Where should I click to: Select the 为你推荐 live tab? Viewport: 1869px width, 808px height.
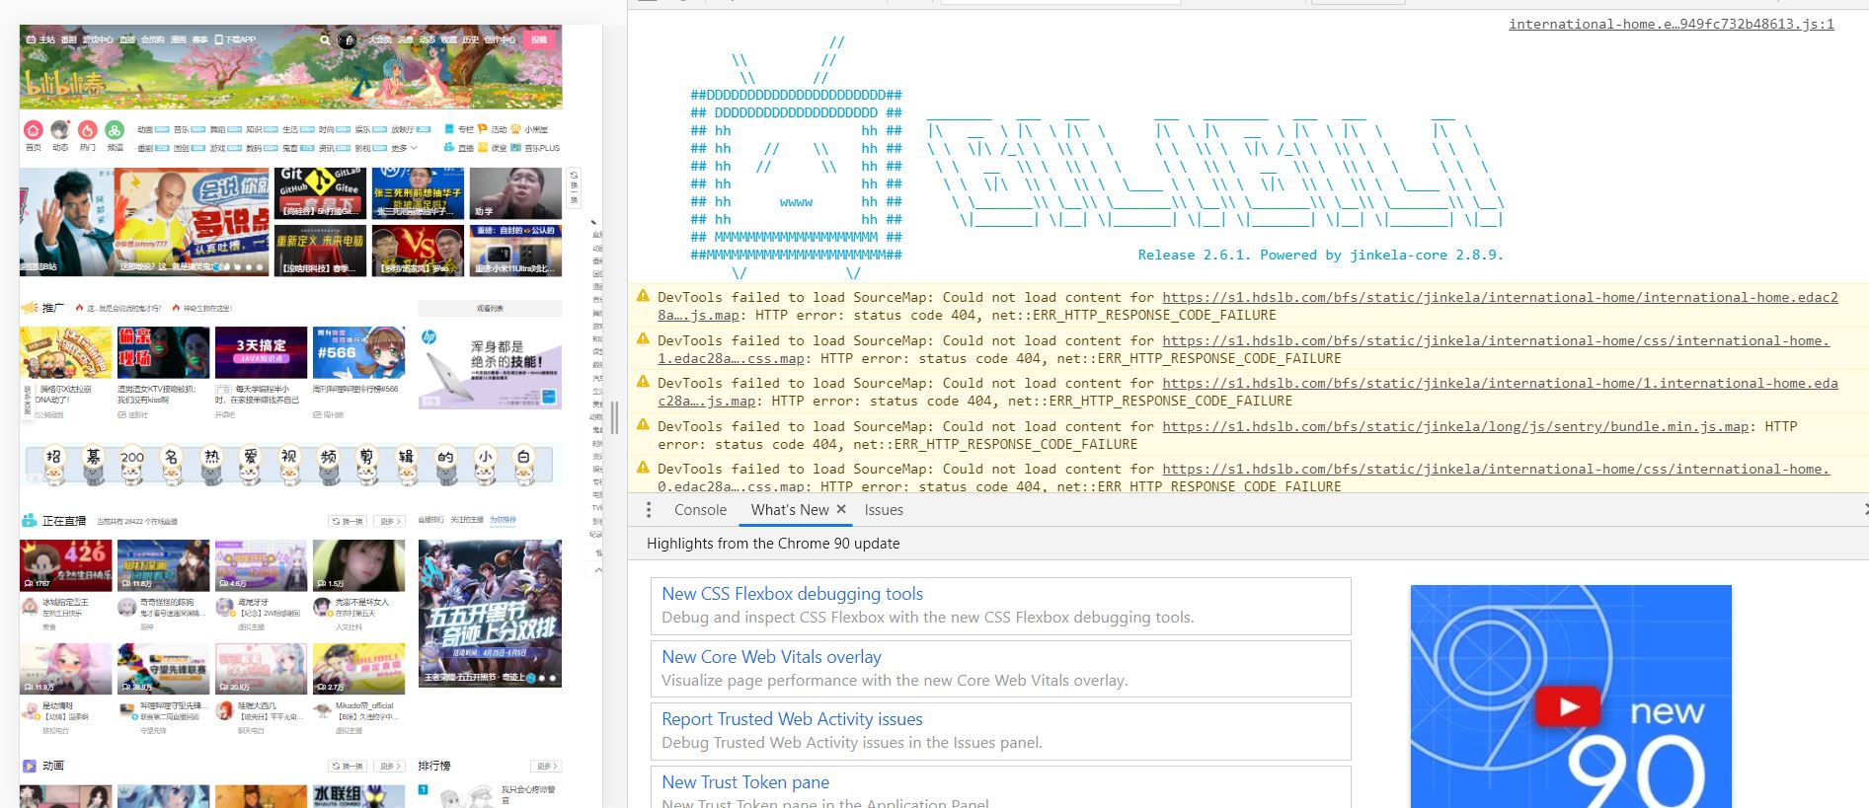(503, 520)
